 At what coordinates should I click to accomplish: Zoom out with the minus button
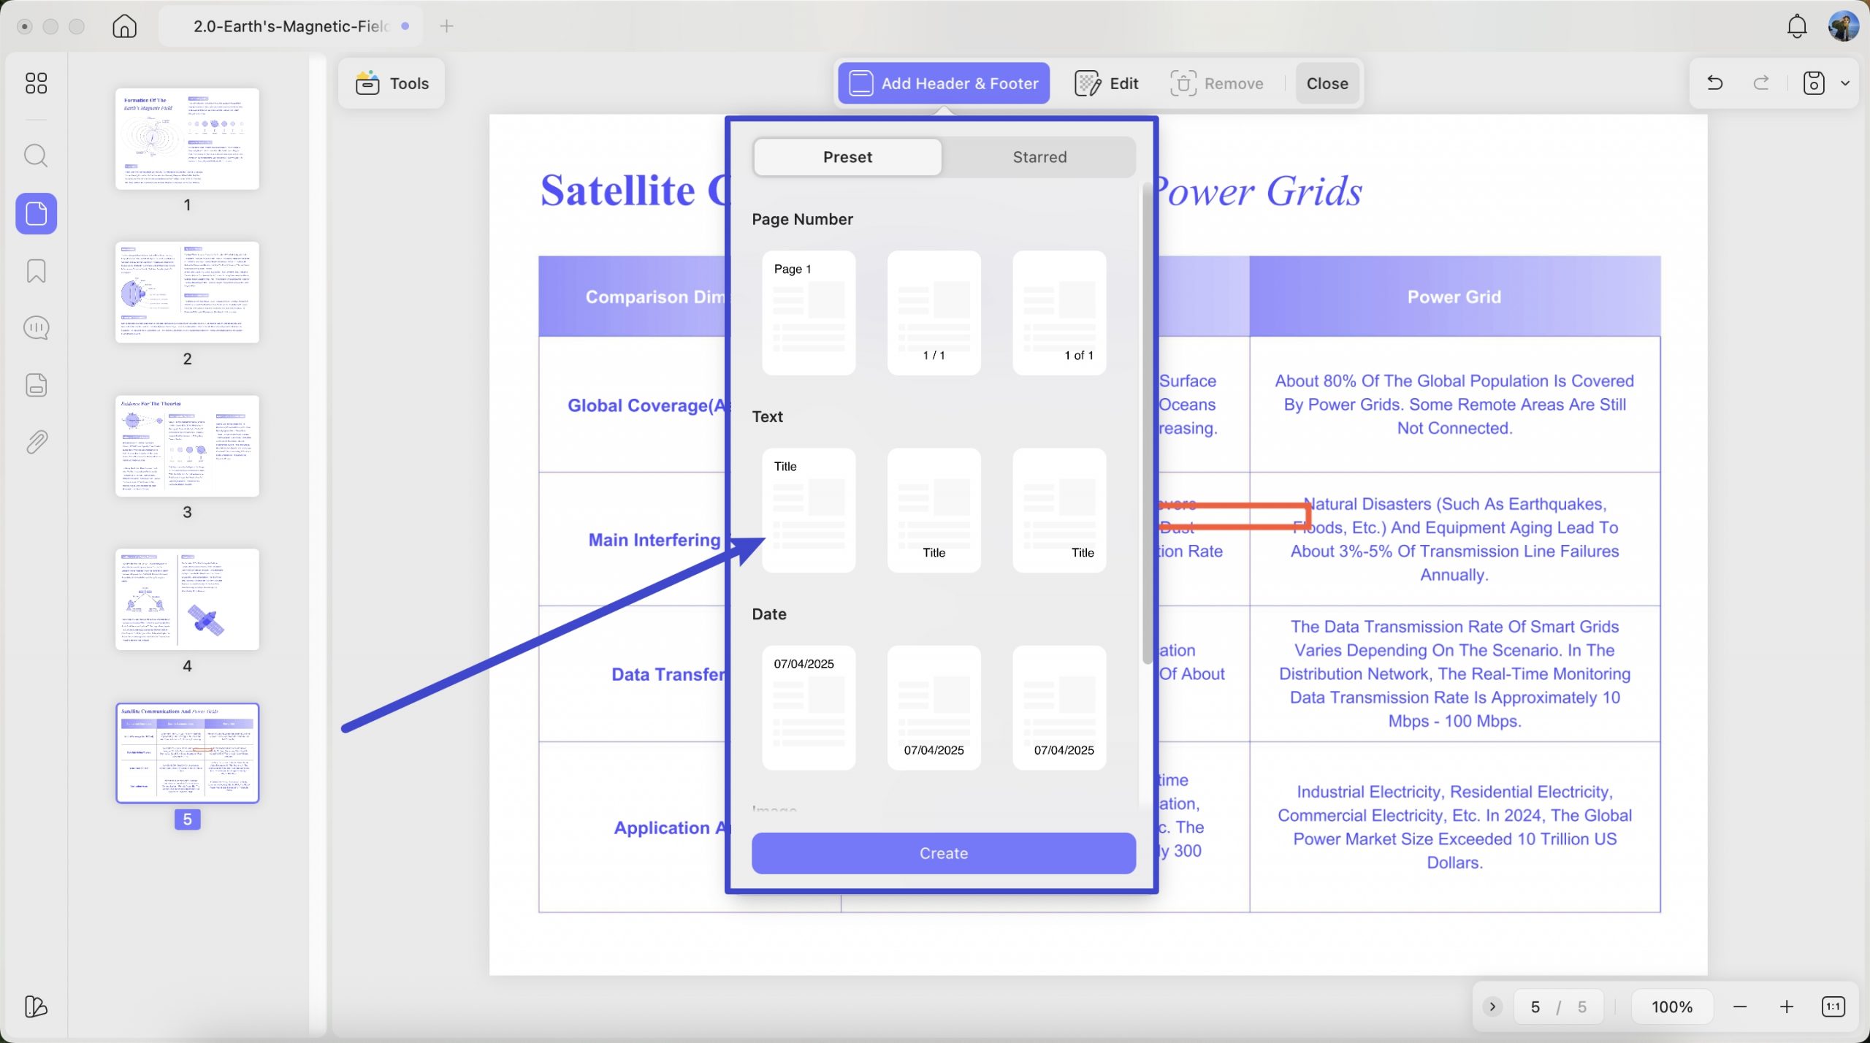(1740, 1007)
